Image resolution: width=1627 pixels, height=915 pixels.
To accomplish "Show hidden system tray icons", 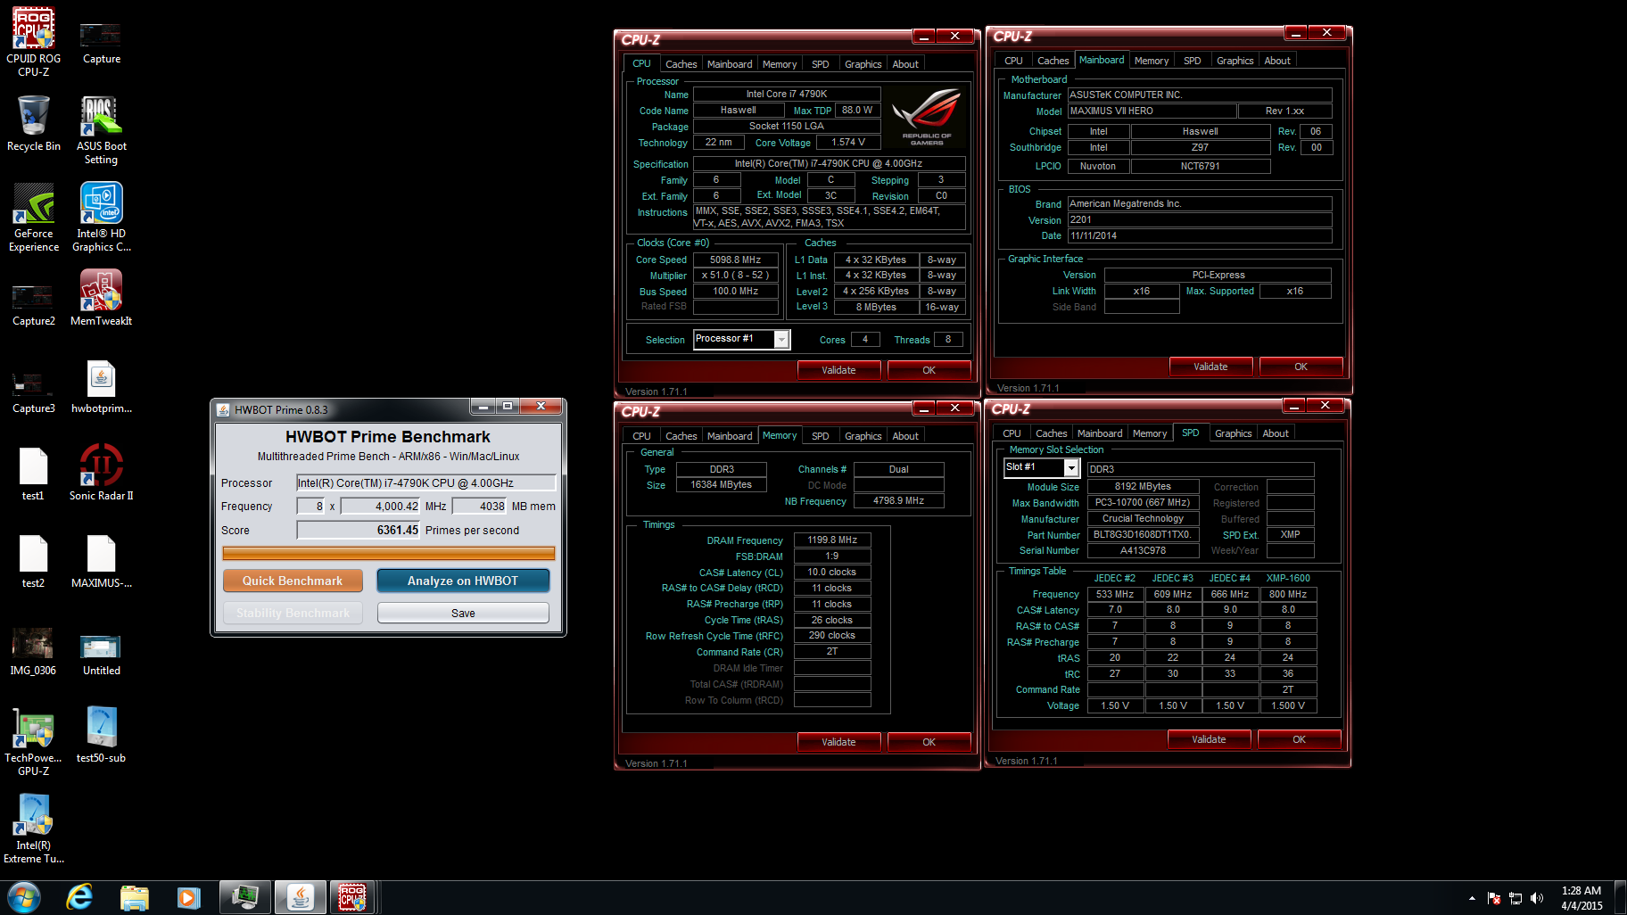I will pyautogui.click(x=1471, y=898).
